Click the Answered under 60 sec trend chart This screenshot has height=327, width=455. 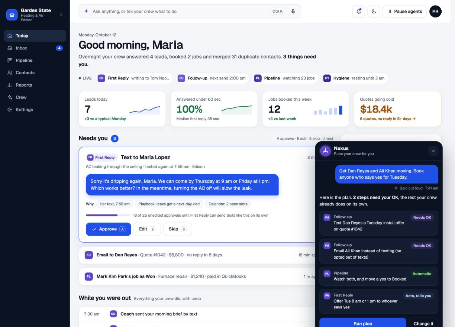click(x=236, y=110)
